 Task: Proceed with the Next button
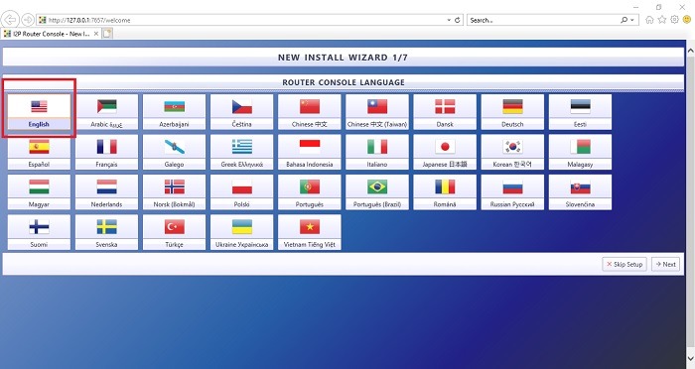(666, 264)
